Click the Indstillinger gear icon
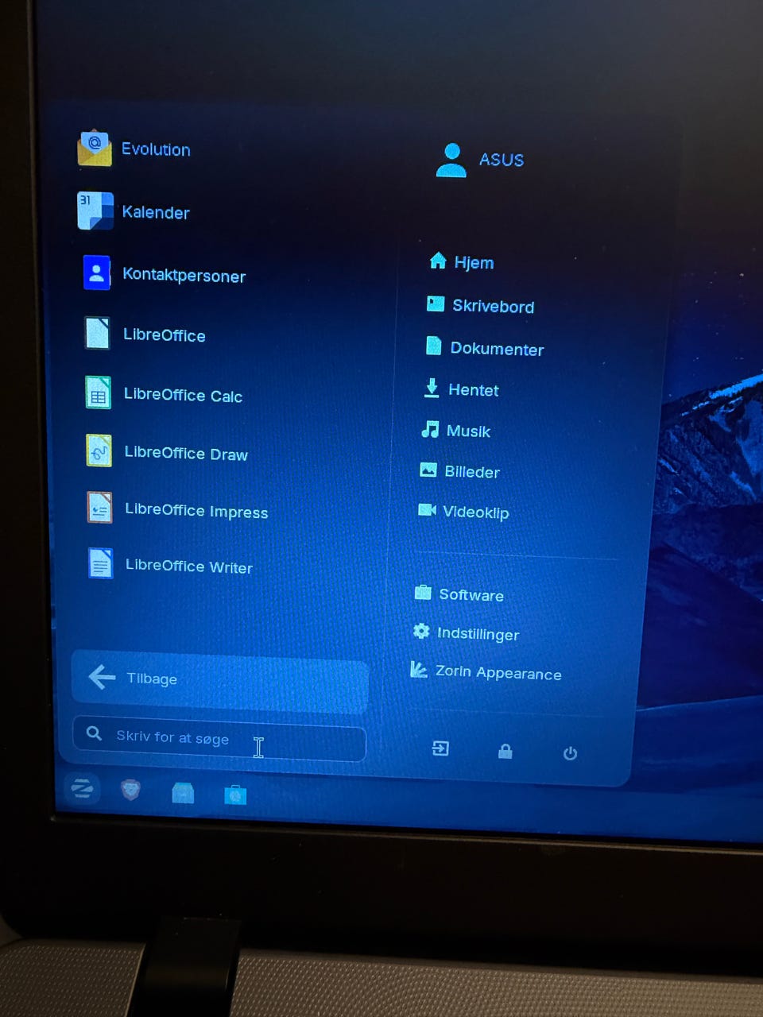Viewport: 763px width, 1017px height. (421, 631)
